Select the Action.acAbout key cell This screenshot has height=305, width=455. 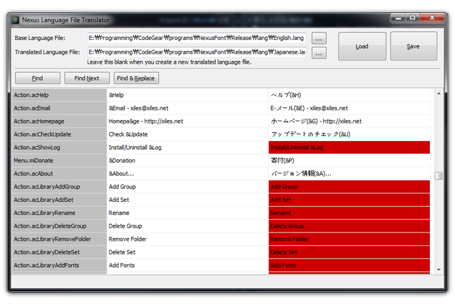59,174
